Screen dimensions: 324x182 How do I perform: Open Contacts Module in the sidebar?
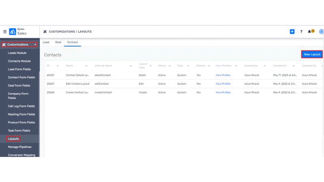click(x=19, y=61)
